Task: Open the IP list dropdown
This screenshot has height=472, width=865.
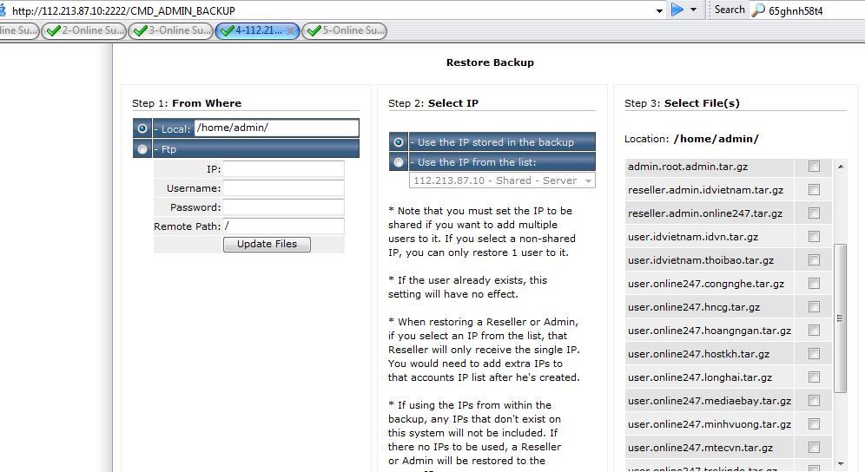Action: (x=589, y=180)
